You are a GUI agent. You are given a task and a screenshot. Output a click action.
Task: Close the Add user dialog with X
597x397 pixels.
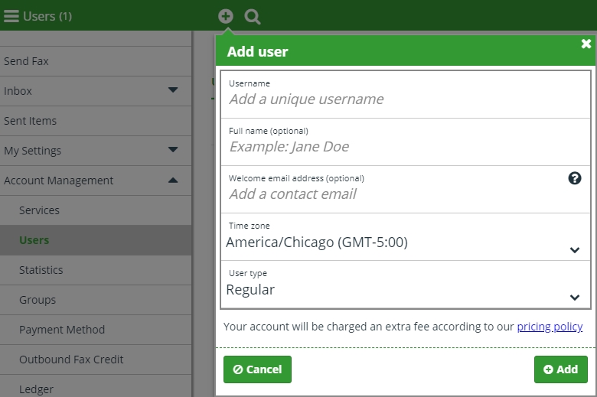pos(586,44)
